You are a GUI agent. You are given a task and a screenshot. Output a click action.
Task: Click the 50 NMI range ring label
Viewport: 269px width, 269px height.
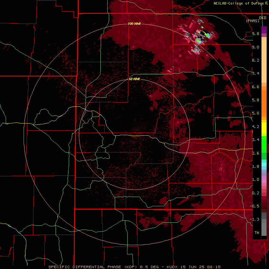coord(134,79)
